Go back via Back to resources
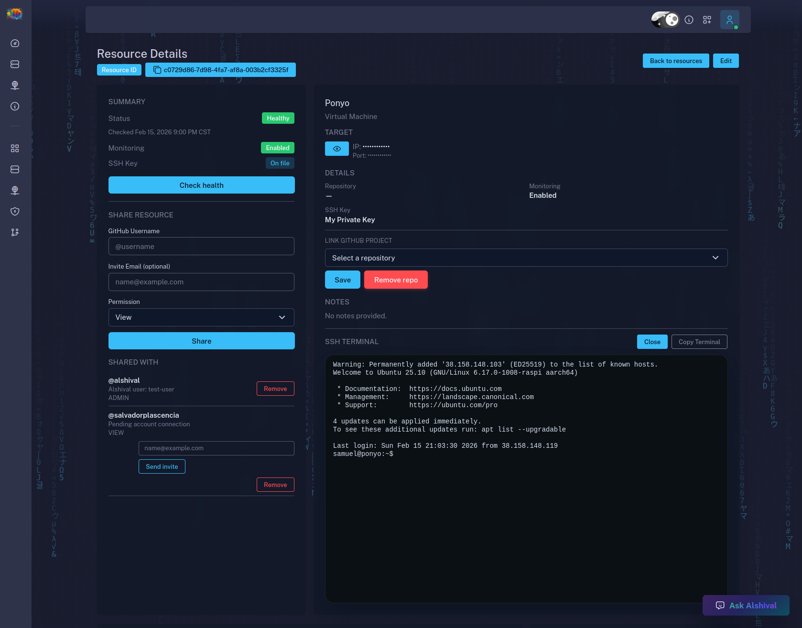Viewport: 802px width, 628px height. tap(675, 61)
